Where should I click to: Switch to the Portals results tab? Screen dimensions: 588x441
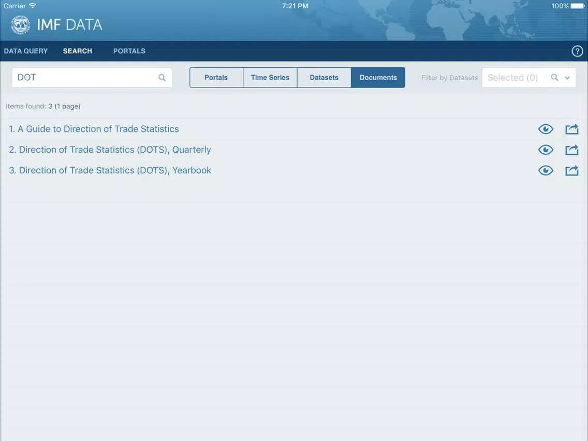click(x=216, y=78)
